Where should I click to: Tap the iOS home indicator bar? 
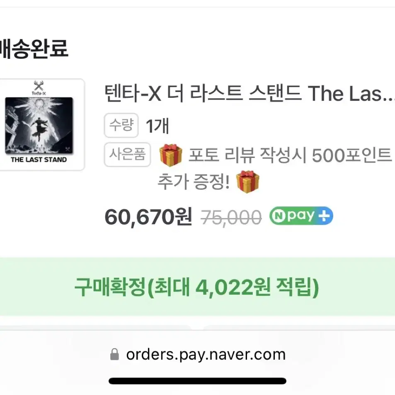(197, 381)
